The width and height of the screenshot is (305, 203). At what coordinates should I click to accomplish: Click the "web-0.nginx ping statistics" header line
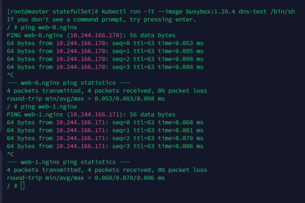[x=68, y=83]
